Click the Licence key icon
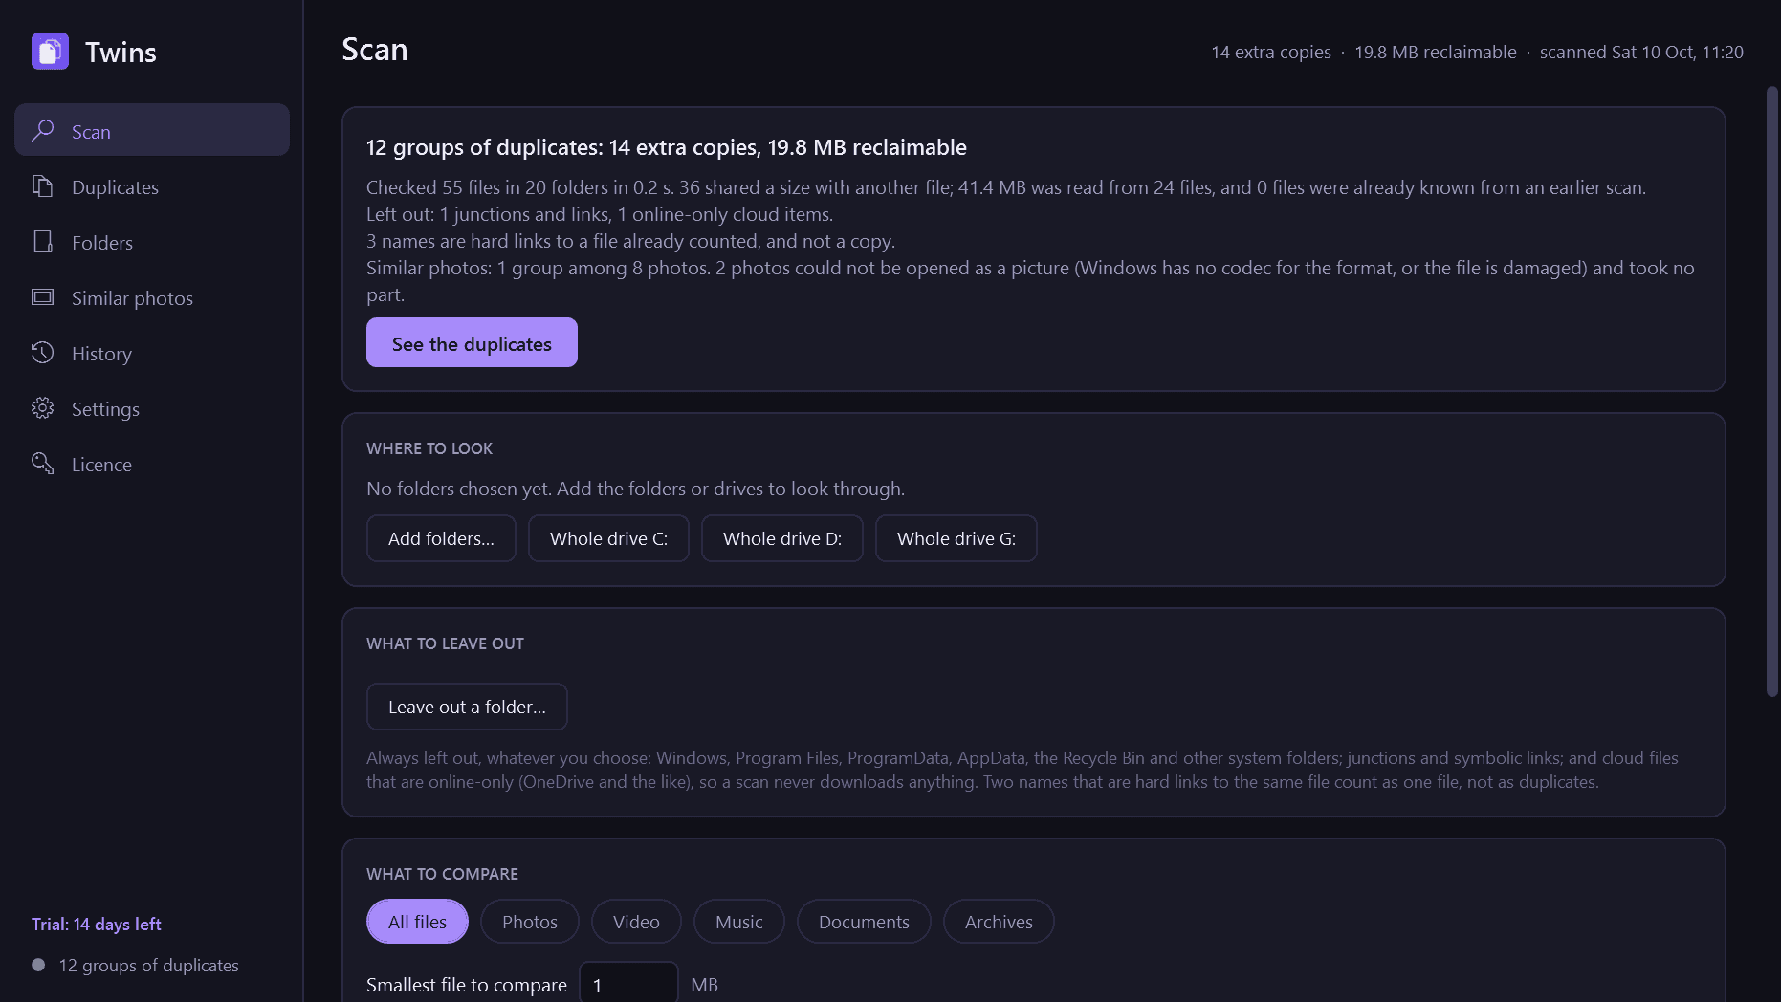Screen dimensions: 1781x1002 click(x=42, y=464)
